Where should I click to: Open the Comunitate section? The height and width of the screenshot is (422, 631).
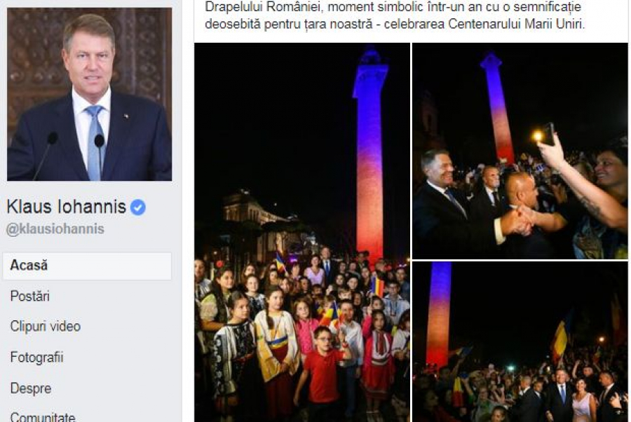[x=43, y=416]
